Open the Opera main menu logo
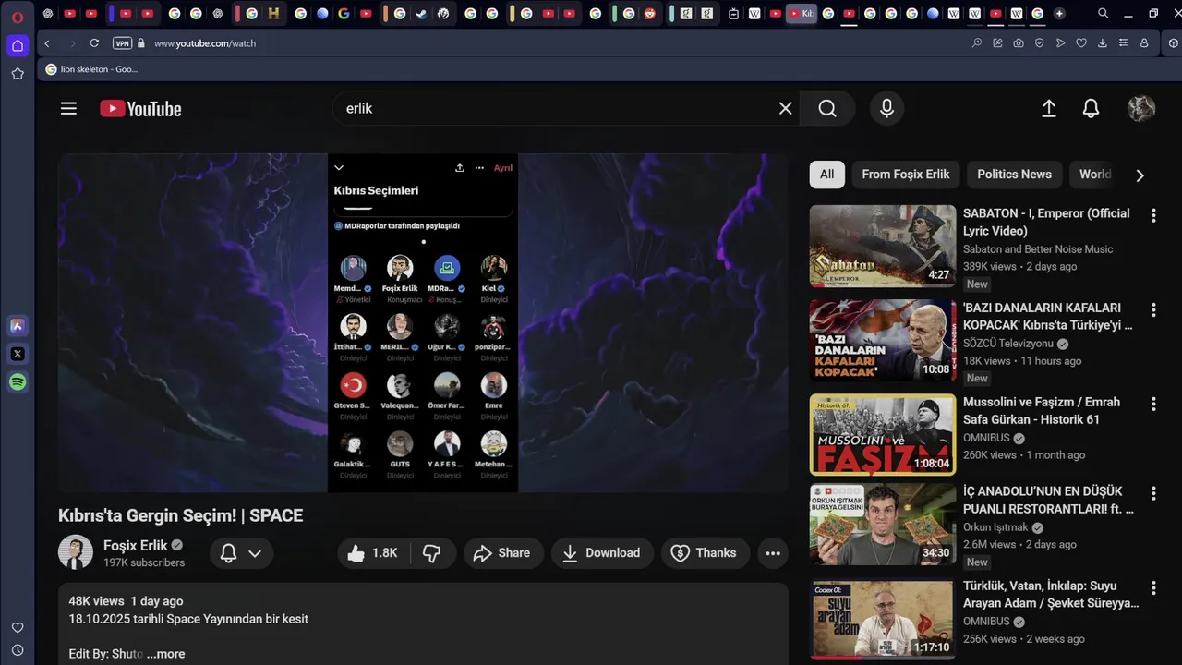Image resolution: width=1182 pixels, height=665 pixels. [17, 17]
